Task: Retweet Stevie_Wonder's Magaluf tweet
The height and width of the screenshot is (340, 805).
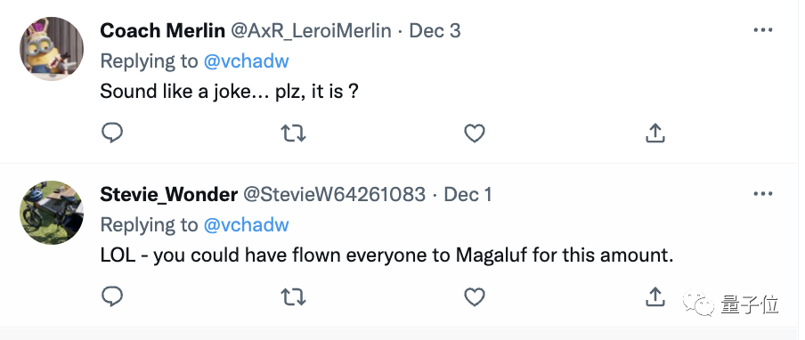Action: (x=294, y=296)
